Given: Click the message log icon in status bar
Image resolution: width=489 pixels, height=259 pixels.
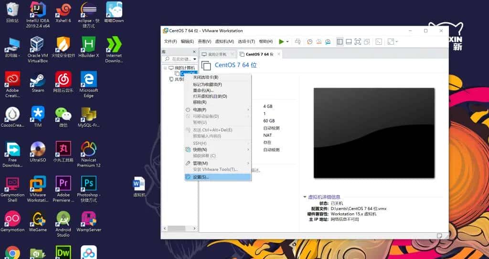Looking at the screenshot, I should 440,236.
